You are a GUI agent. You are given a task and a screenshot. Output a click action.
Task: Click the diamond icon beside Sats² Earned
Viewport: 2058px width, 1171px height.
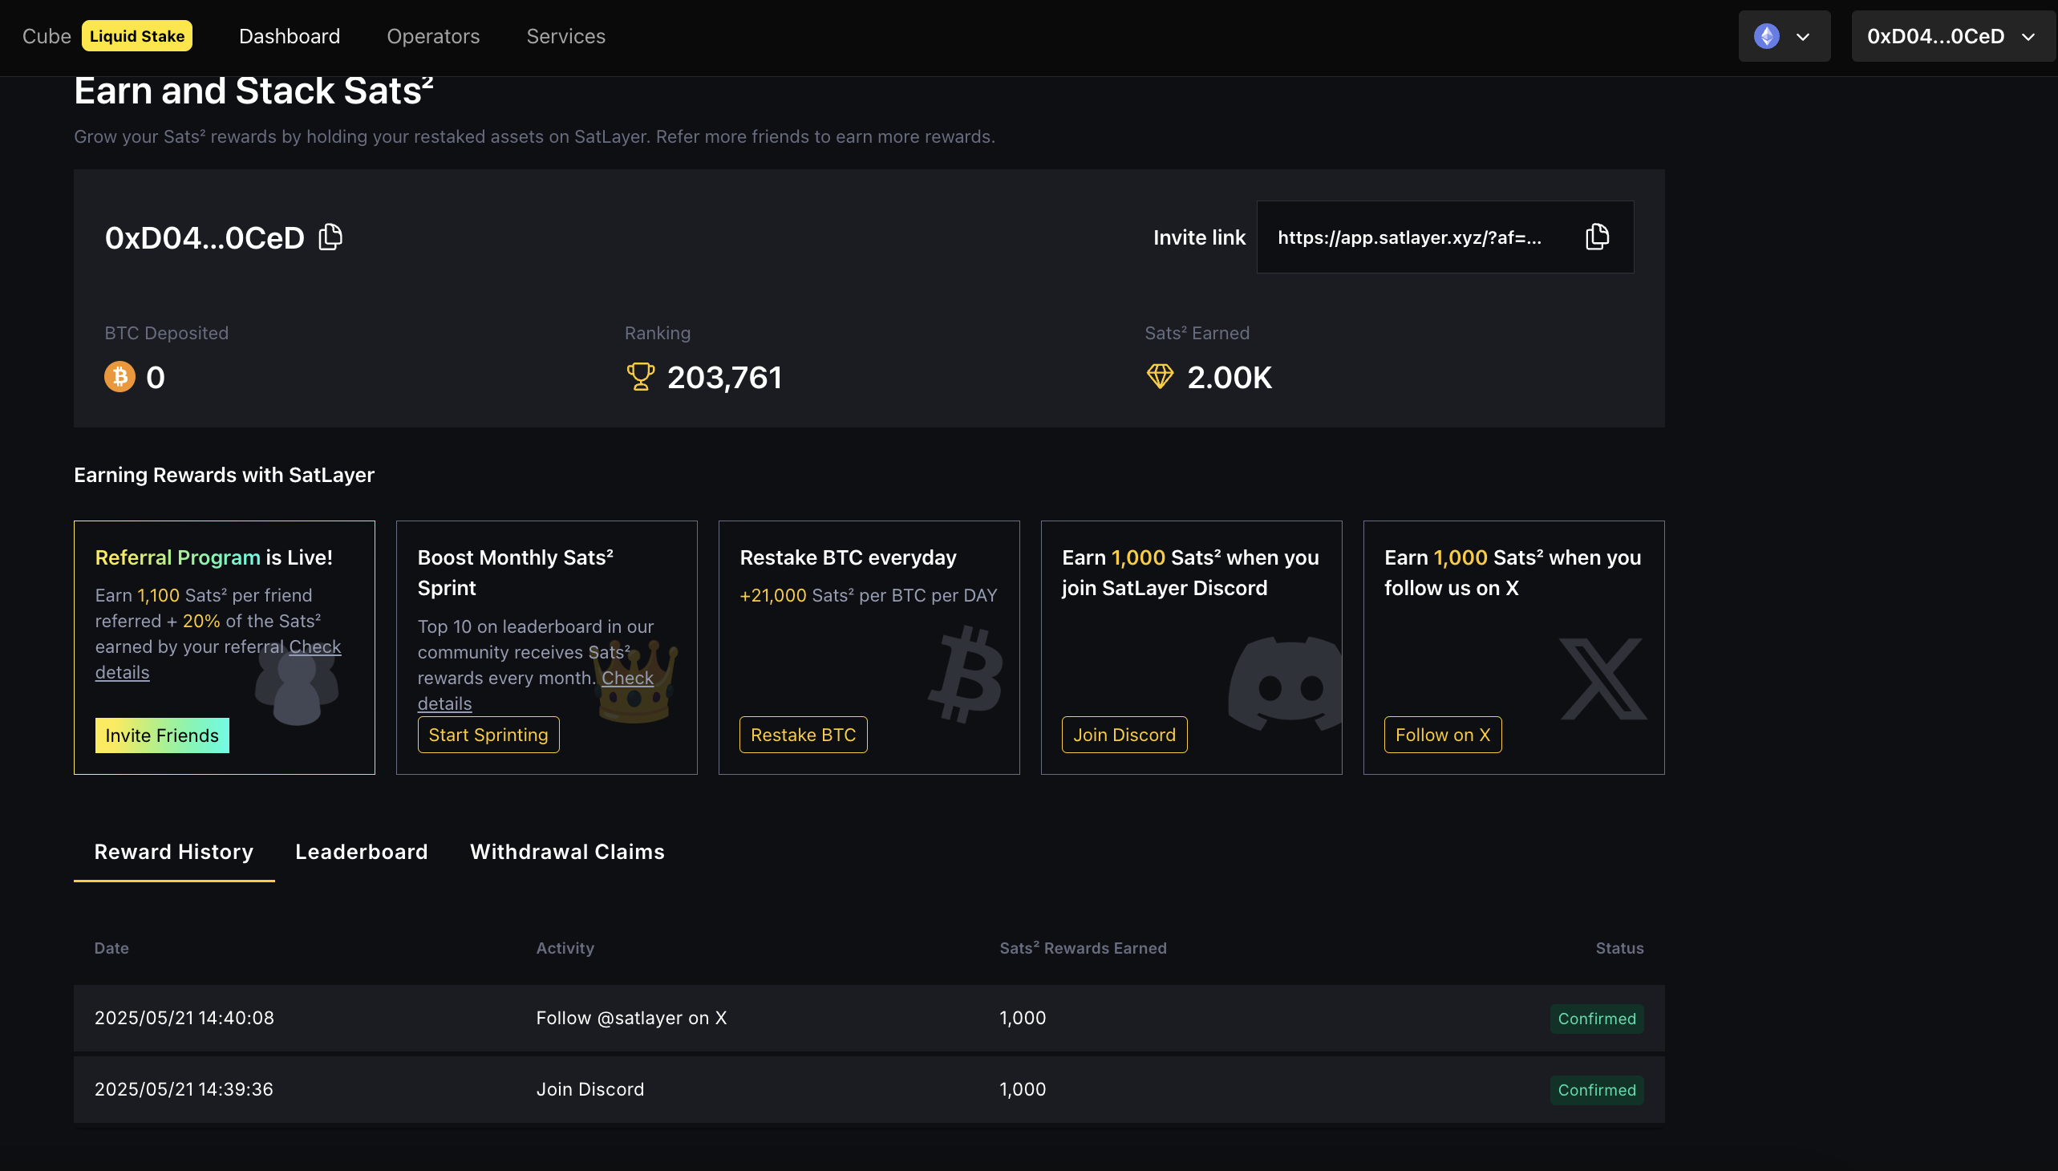1160,376
